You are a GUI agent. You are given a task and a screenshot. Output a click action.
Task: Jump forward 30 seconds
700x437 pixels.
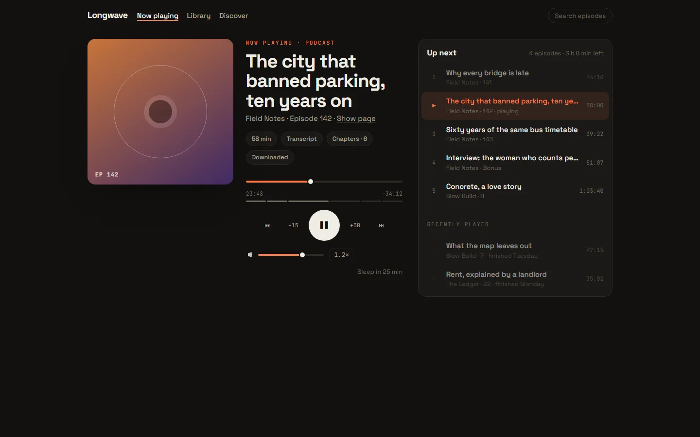[x=355, y=225]
